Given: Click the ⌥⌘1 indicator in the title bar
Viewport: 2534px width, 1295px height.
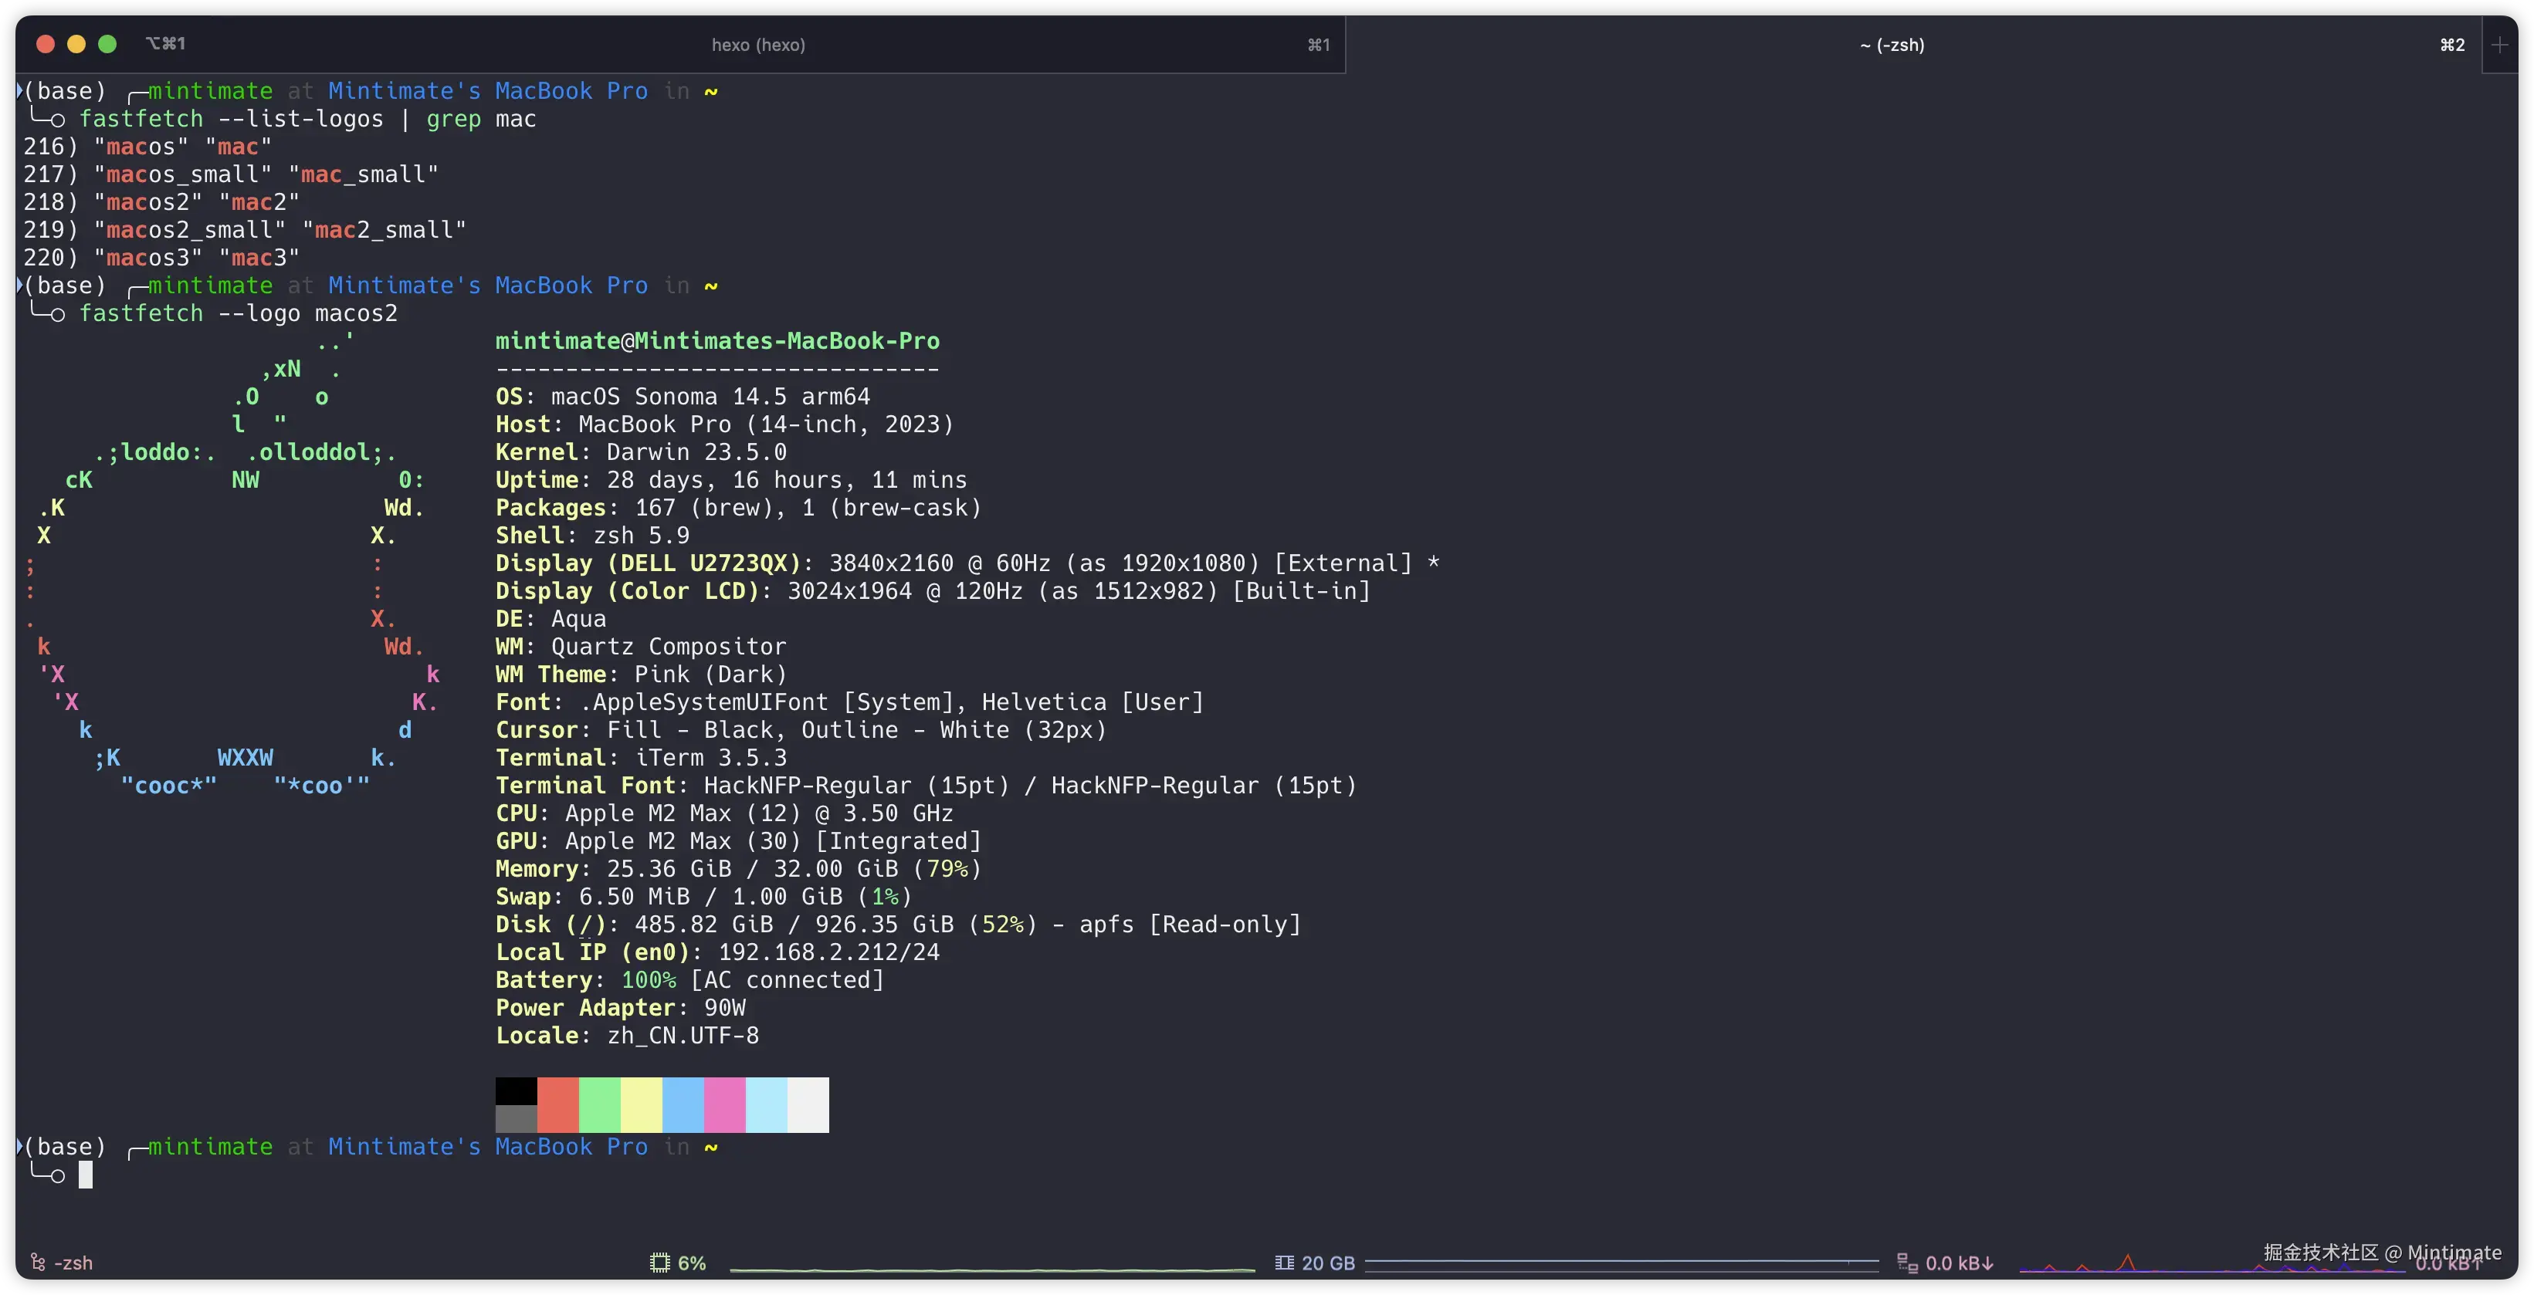Looking at the screenshot, I should click(165, 43).
